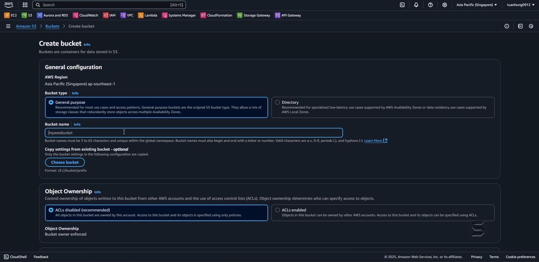Open the panel icon beside the info icon
This screenshot has width=539, height=262.
(520, 26)
